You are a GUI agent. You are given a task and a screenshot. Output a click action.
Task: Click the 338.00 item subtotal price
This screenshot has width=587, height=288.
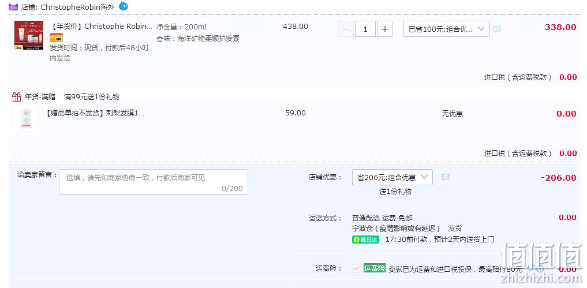[560, 27]
